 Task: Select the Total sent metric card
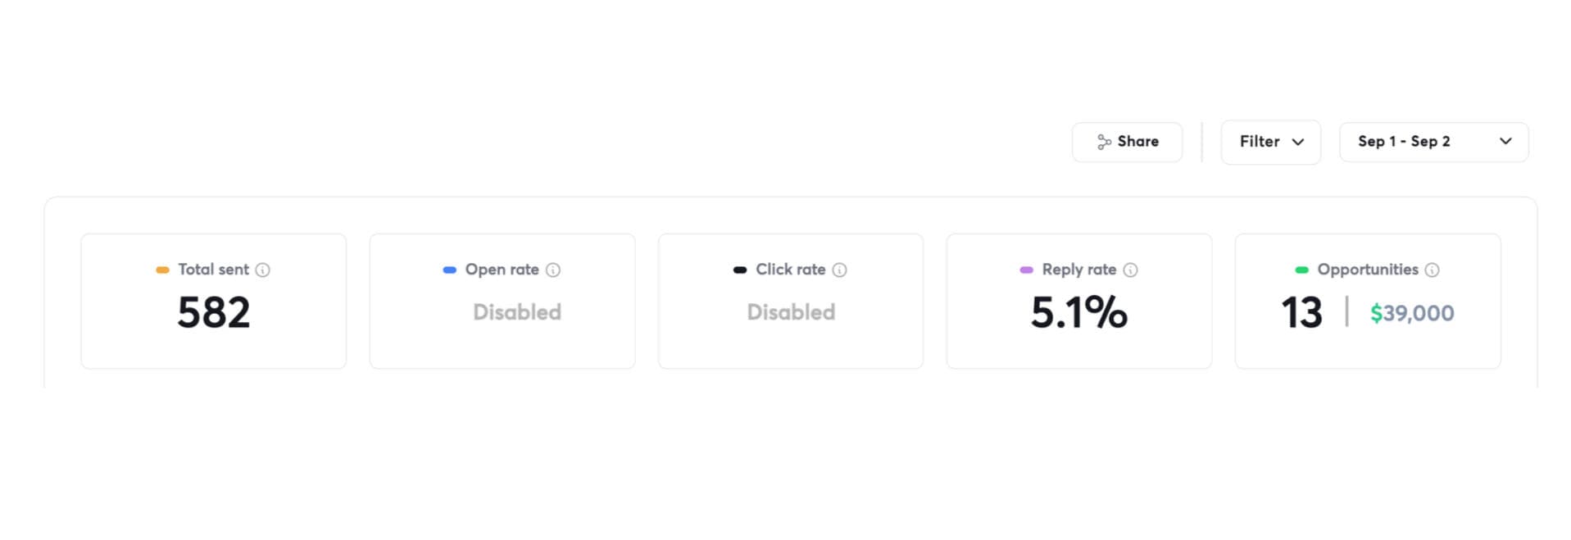213,300
